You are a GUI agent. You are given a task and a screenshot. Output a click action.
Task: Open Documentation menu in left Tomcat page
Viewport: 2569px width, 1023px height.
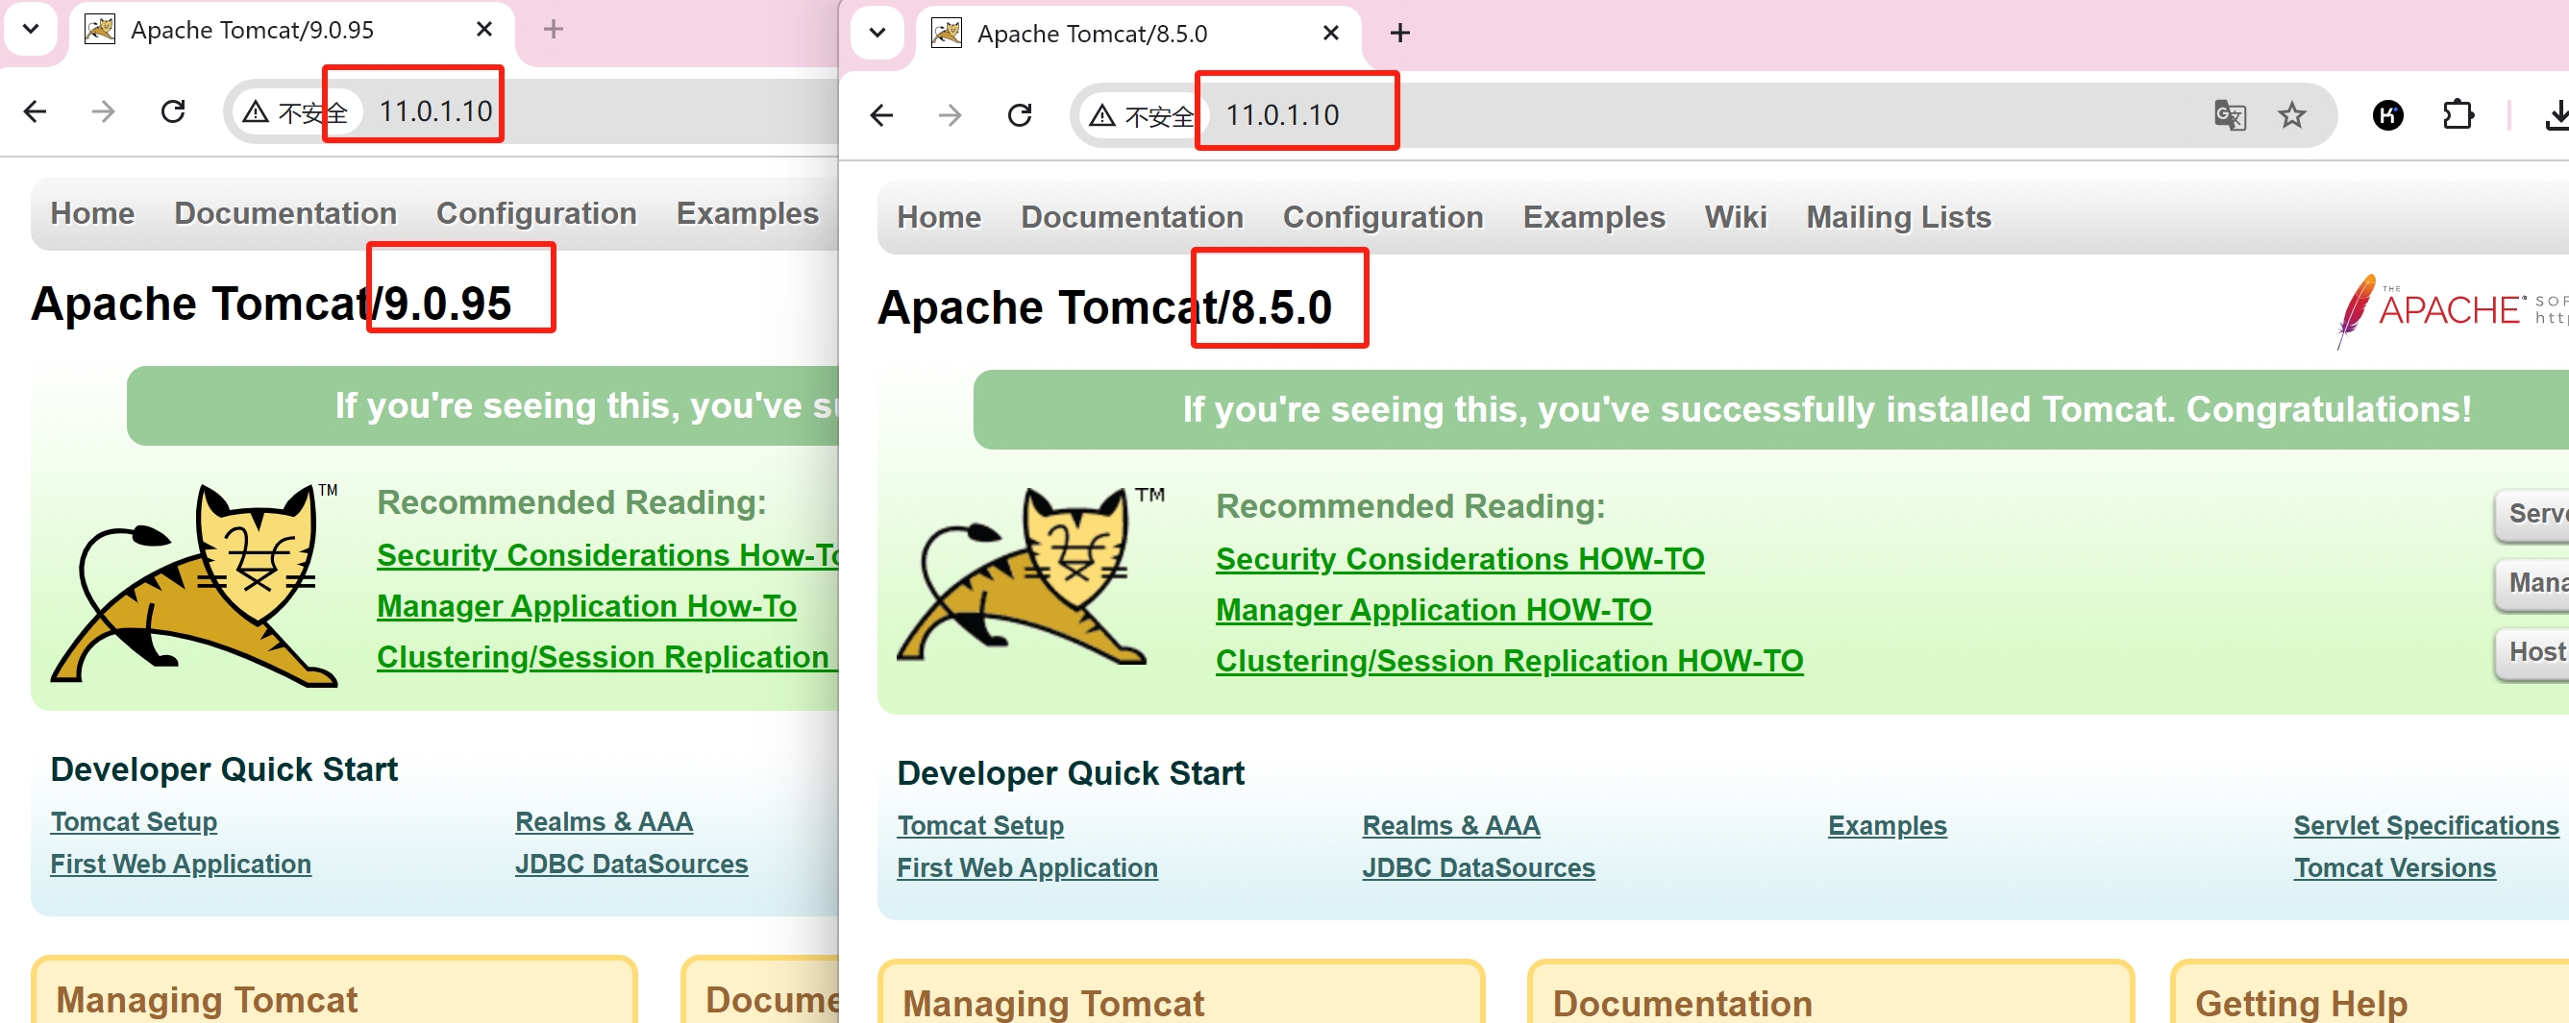point(285,213)
